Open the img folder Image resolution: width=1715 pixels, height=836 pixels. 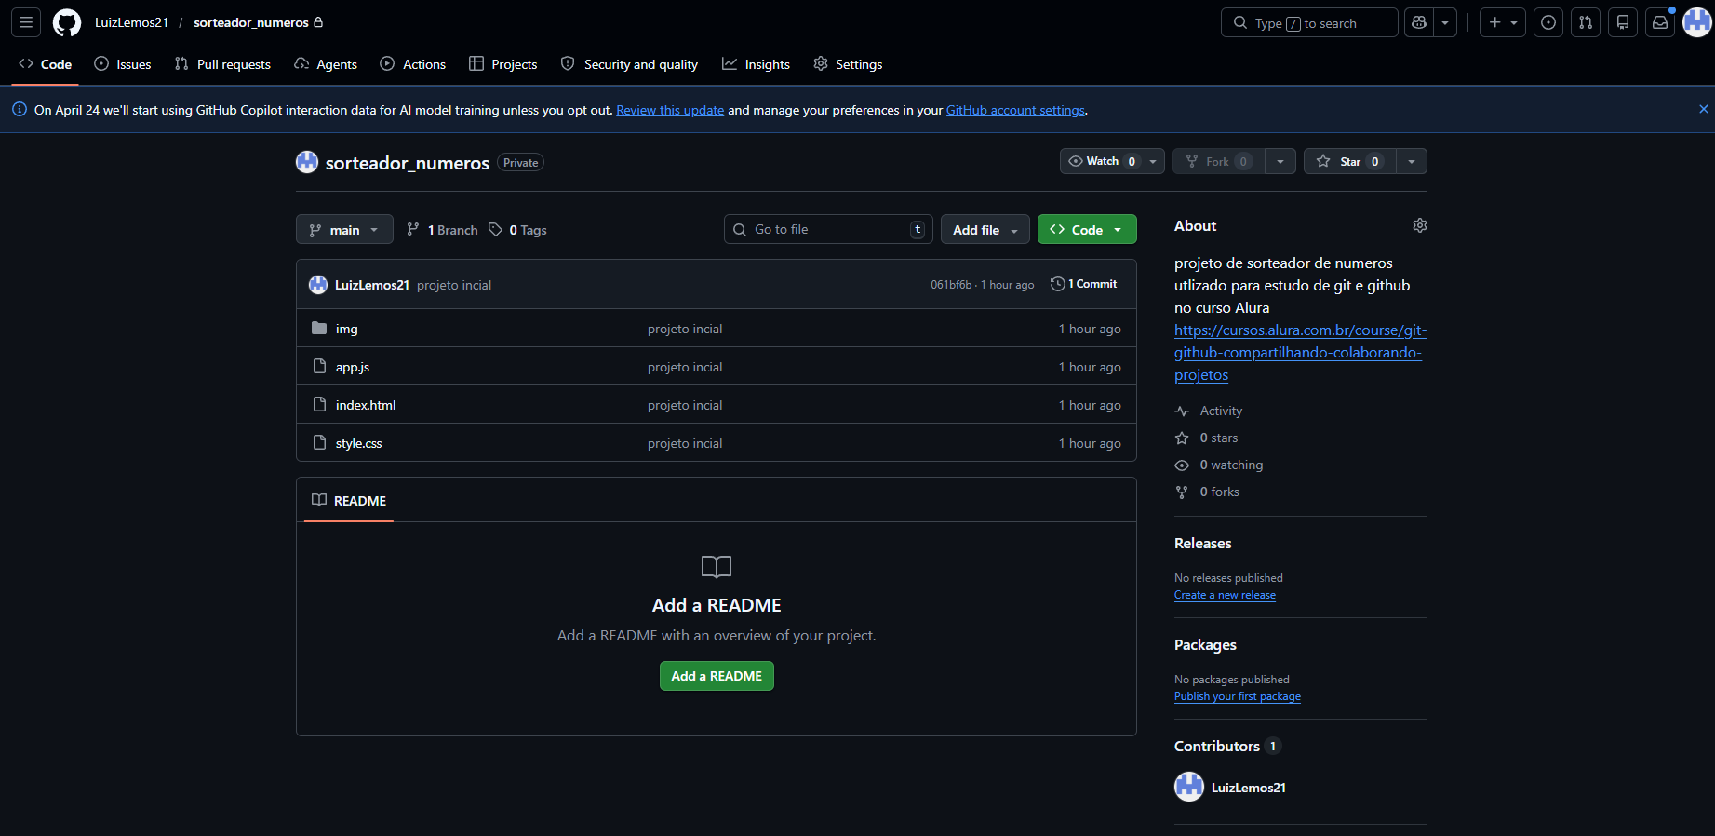point(346,329)
